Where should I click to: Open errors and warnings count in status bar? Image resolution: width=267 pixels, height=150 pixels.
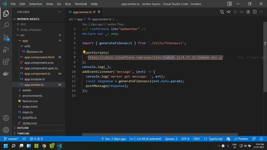click(36, 139)
